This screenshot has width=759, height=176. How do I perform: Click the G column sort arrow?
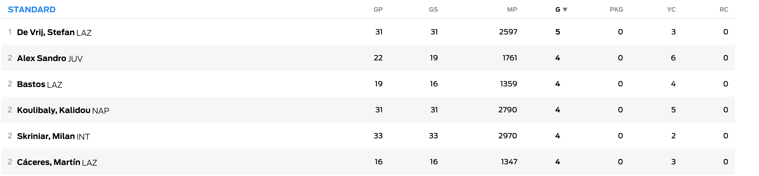point(565,10)
